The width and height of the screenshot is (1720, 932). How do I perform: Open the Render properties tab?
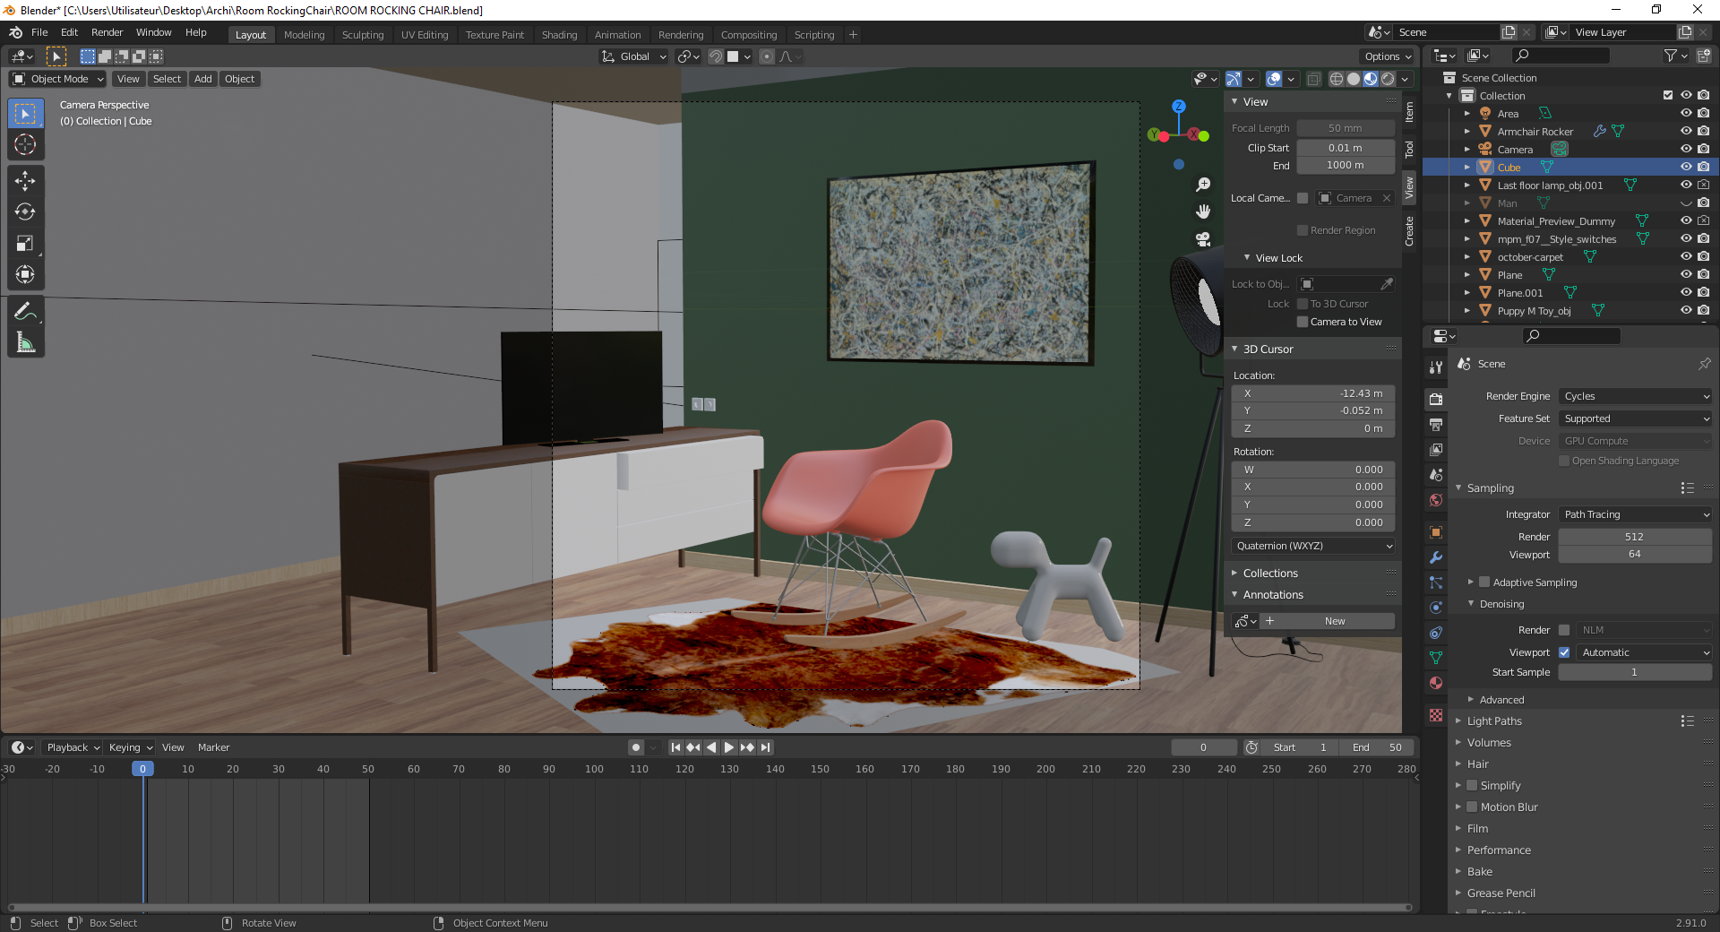(1436, 400)
